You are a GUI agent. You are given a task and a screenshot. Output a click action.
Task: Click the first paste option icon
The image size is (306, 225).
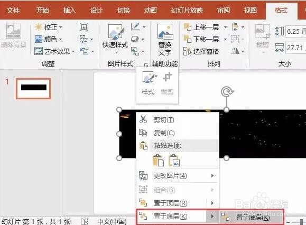[x=158, y=160]
